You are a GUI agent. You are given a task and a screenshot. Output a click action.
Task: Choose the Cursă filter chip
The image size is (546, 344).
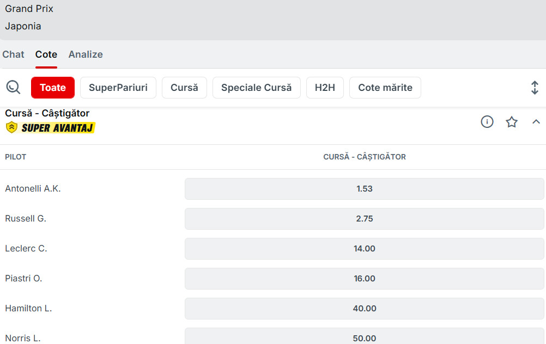coord(184,88)
